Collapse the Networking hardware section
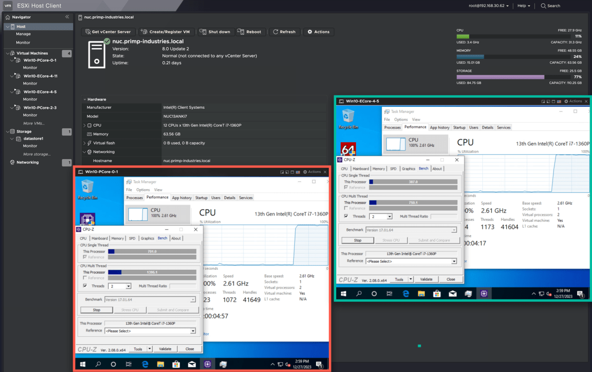The image size is (592, 372). 84,152
